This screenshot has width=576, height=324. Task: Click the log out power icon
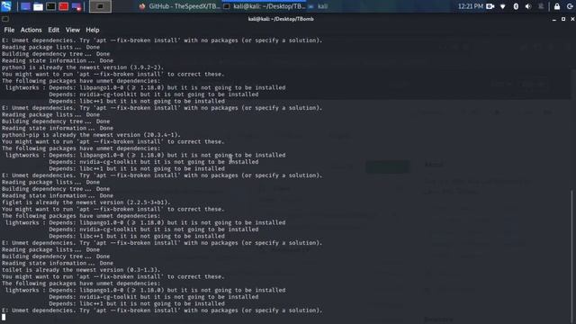pyautogui.click(x=570, y=6)
